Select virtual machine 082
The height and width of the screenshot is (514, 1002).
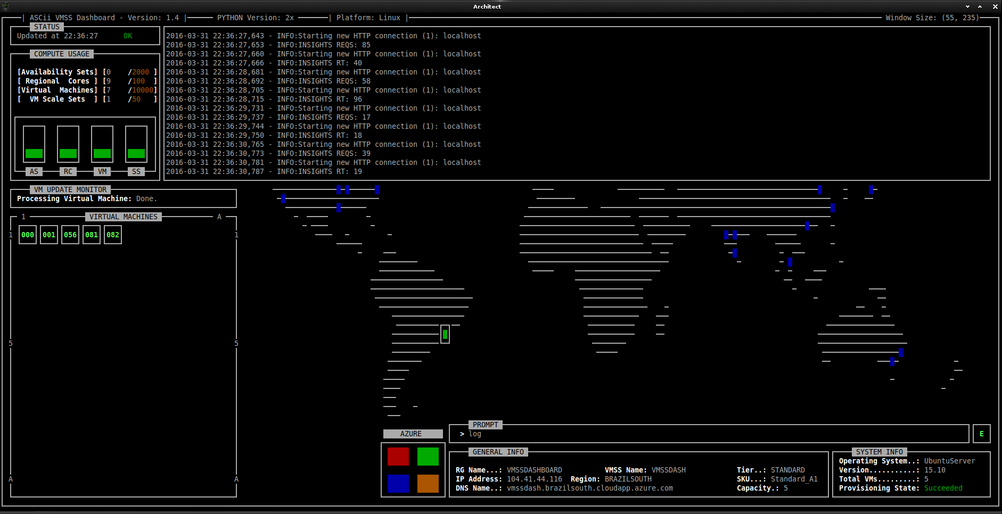tap(113, 235)
